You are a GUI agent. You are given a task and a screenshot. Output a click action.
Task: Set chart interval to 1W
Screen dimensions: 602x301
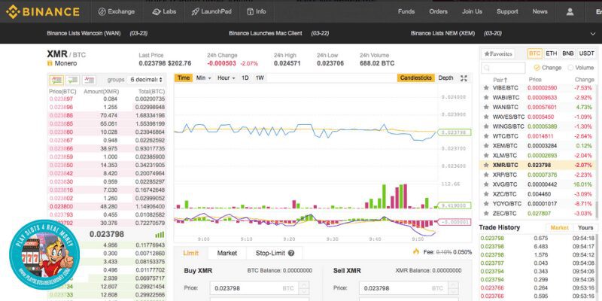click(260, 78)
